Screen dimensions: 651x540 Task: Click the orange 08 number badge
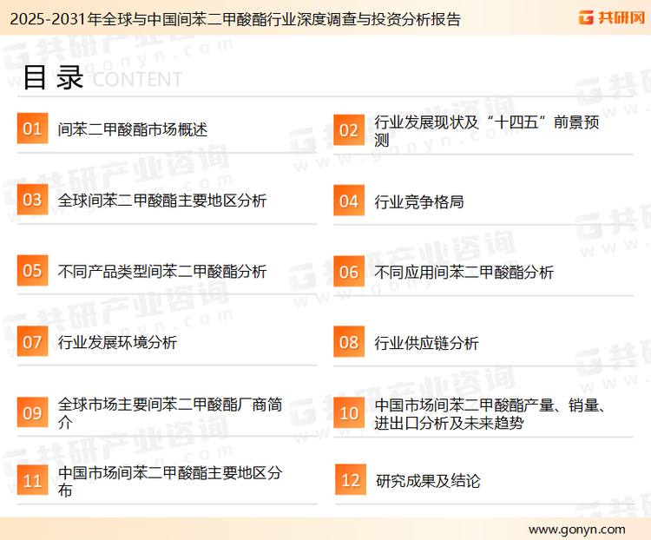[349, 342]
